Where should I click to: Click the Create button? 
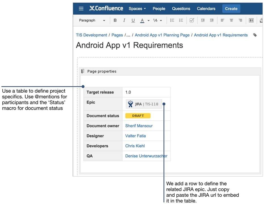coord(231,8)
